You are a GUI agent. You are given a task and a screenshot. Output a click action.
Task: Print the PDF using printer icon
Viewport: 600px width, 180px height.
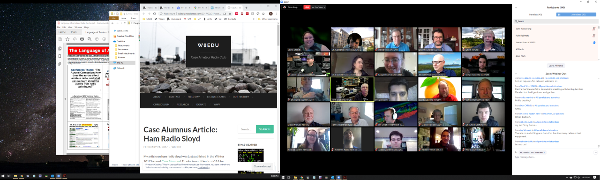[82, 39]
